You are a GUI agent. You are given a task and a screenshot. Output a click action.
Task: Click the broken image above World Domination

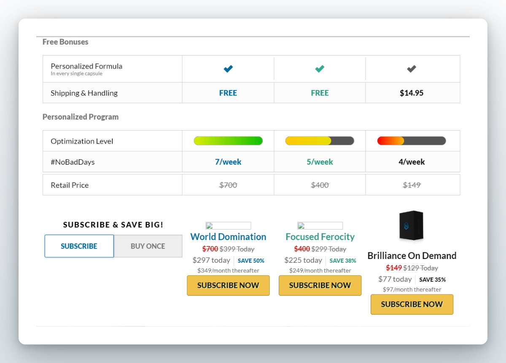pyautogui.click(x=228, y=226)
